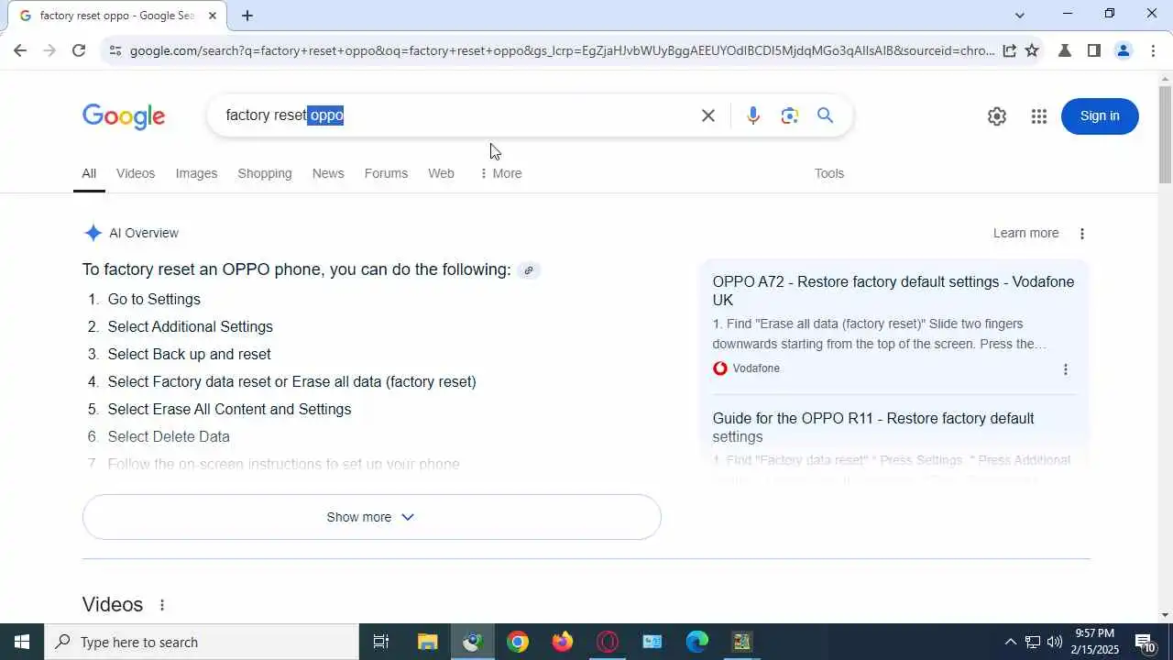The image size is (1173, 660).
Task: Open the taskbar clock showing 9:57 PM
Action: 1096,642
